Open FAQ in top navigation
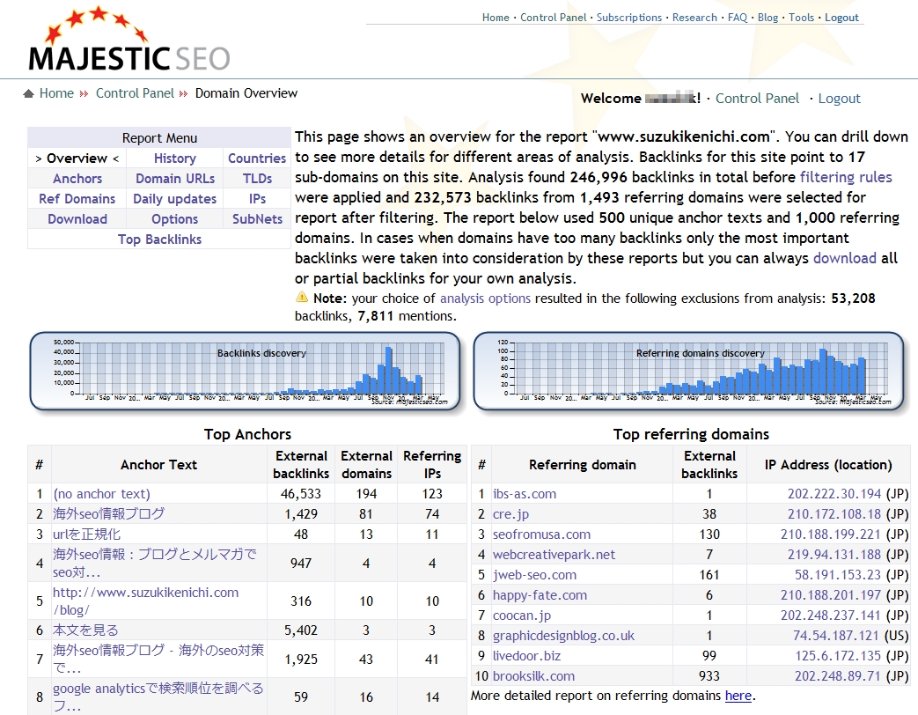 click(737, 18)
